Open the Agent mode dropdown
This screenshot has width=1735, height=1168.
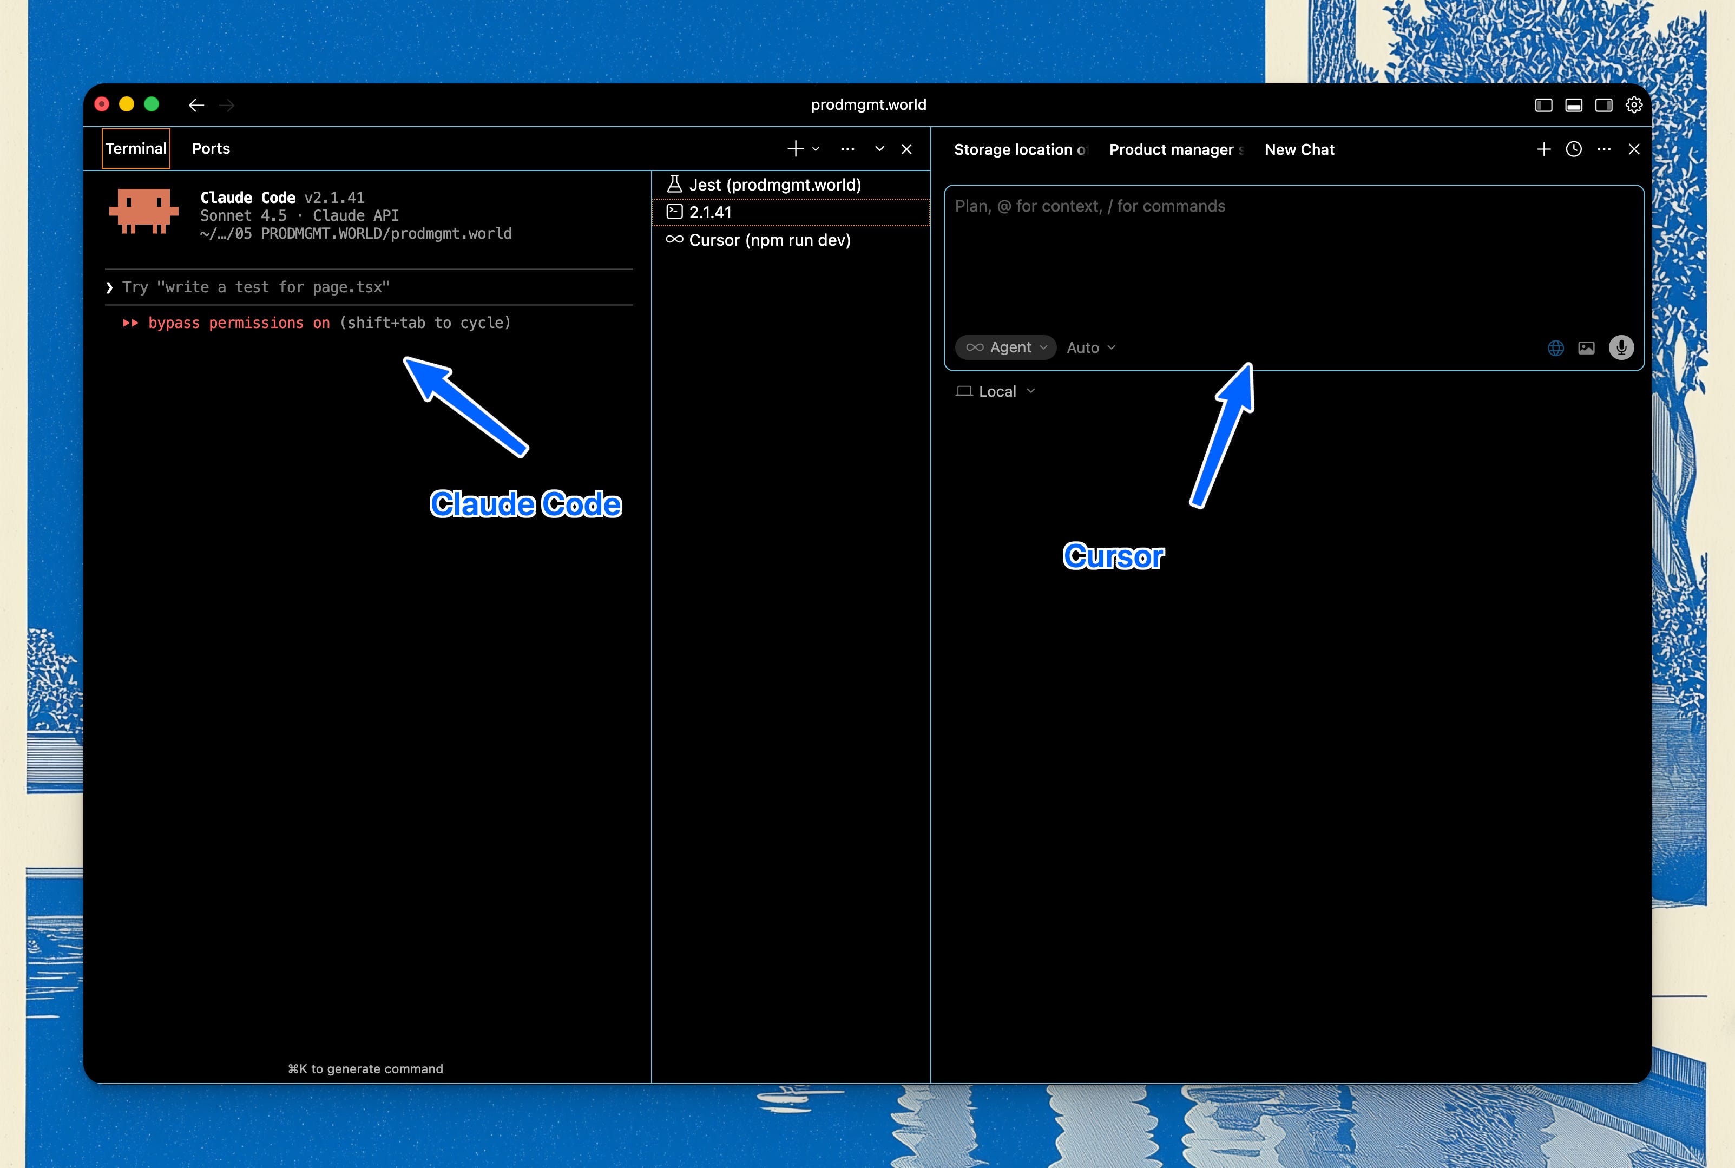(1006, 347)
